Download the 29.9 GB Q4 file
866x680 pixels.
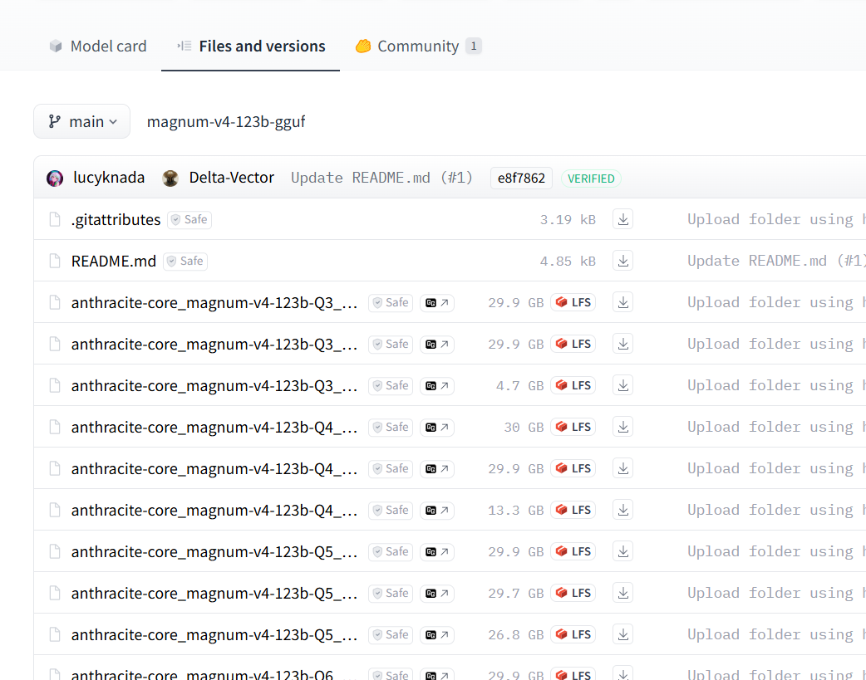tap(622, 468)
